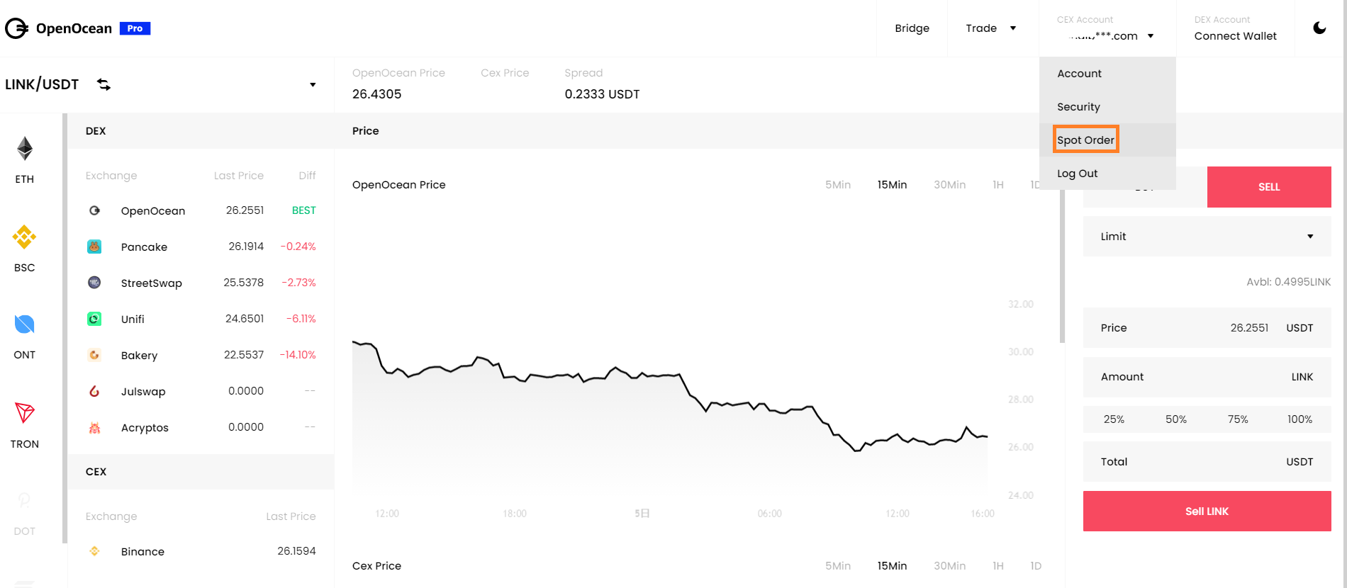Image resolution: width=1347 pixels, height=588 pixels.
Task: Click the chain sidebar scrollbar
Action: (x=65, y=328)
